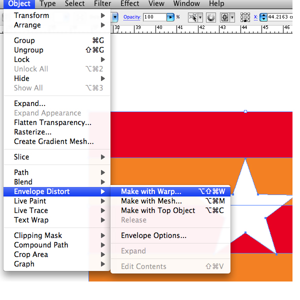Expand the Blend submenu

coord(57,182)
